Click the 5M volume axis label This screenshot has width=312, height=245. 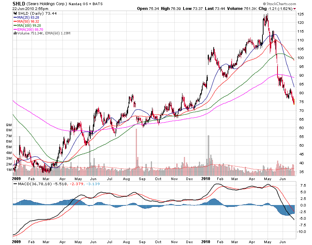click(x=9, y=147)
